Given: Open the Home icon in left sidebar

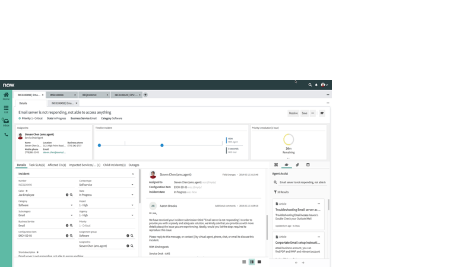Looking at the screenshot, I should tap(6, 96).
